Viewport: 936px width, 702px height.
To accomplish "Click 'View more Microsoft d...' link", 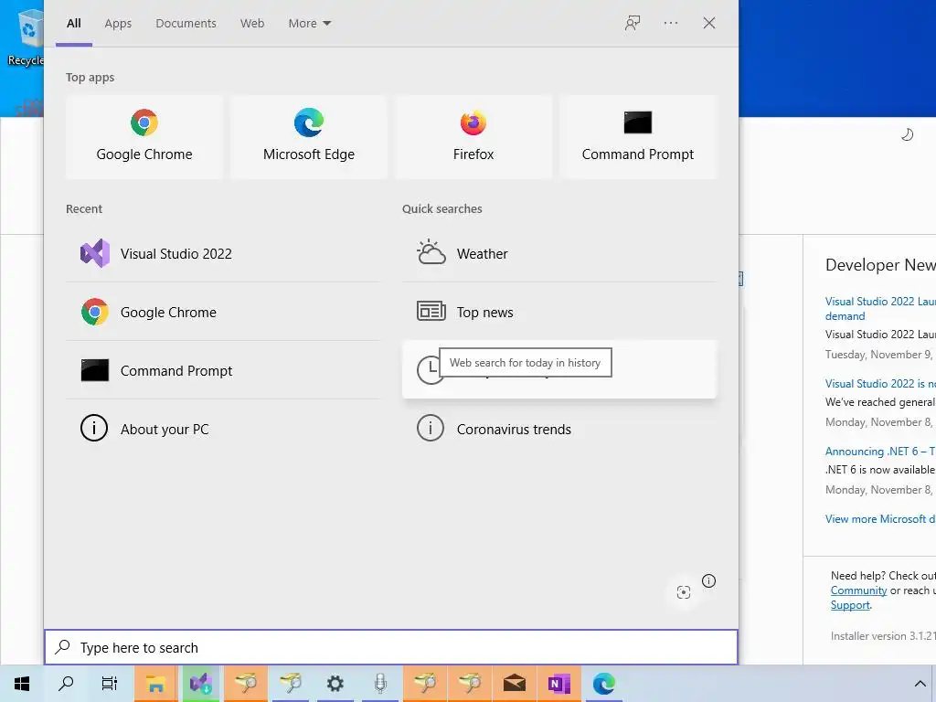I will [x=880, y=519].
